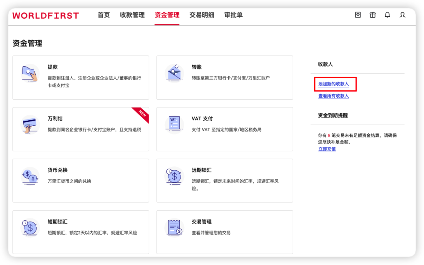Open the 查看所有收款人 link
This screenshot has height=265, width=424.
click(x=334, y=96)
